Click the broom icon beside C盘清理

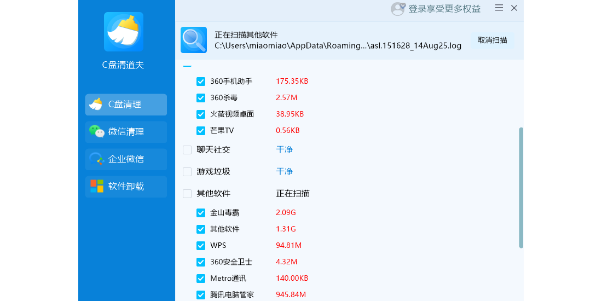point(96,105)
